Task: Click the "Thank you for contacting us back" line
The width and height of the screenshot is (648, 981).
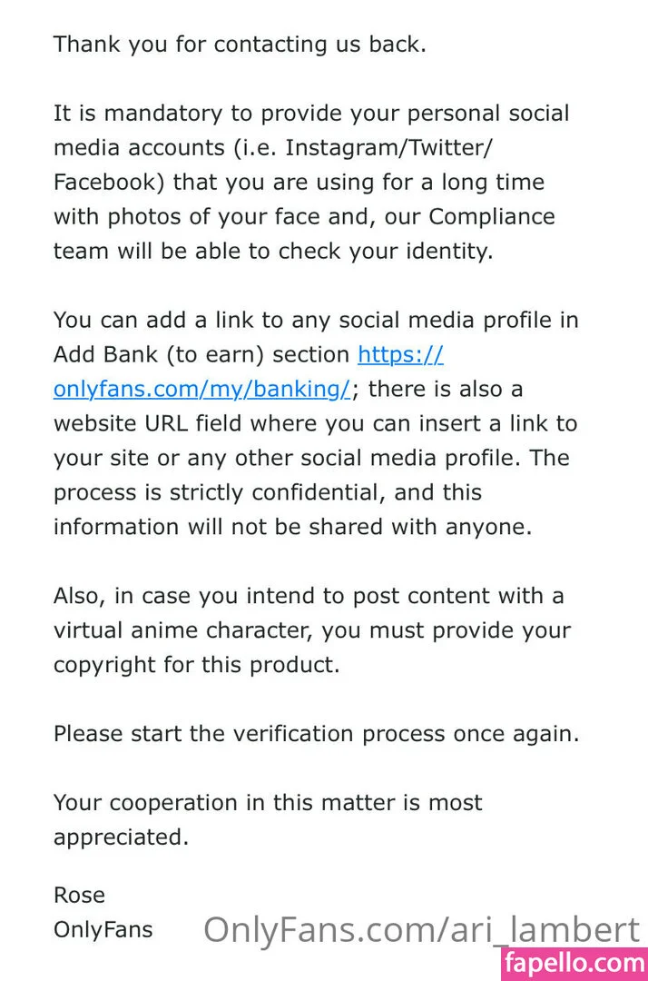Action: [240, 45]
